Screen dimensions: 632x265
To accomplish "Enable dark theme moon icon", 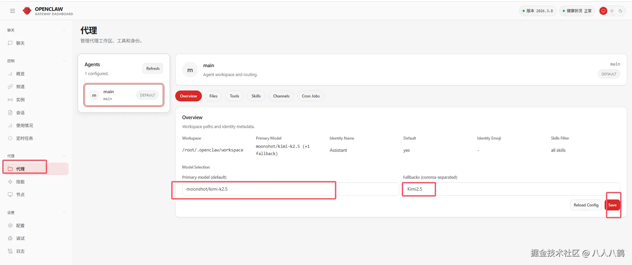I will [x=620, y=11].
